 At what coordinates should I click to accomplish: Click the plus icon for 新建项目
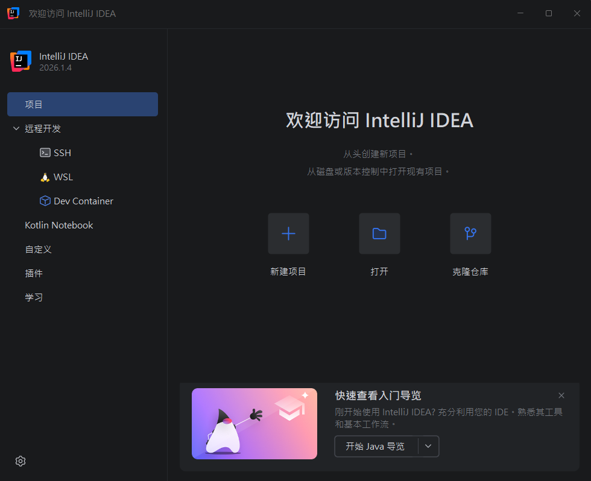[288, 233]
